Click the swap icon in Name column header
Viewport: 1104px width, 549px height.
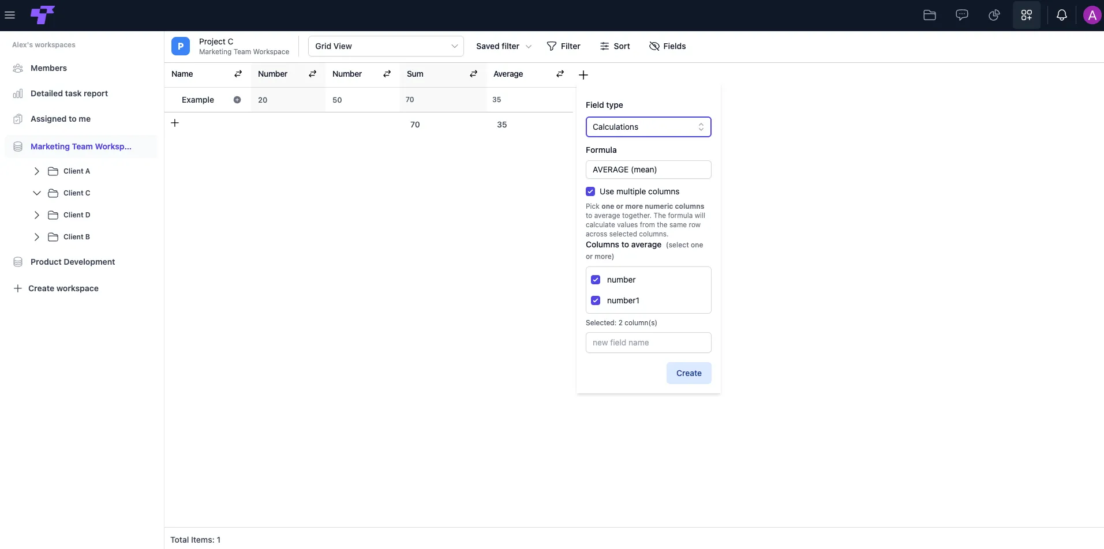click(x=238, y=74)
